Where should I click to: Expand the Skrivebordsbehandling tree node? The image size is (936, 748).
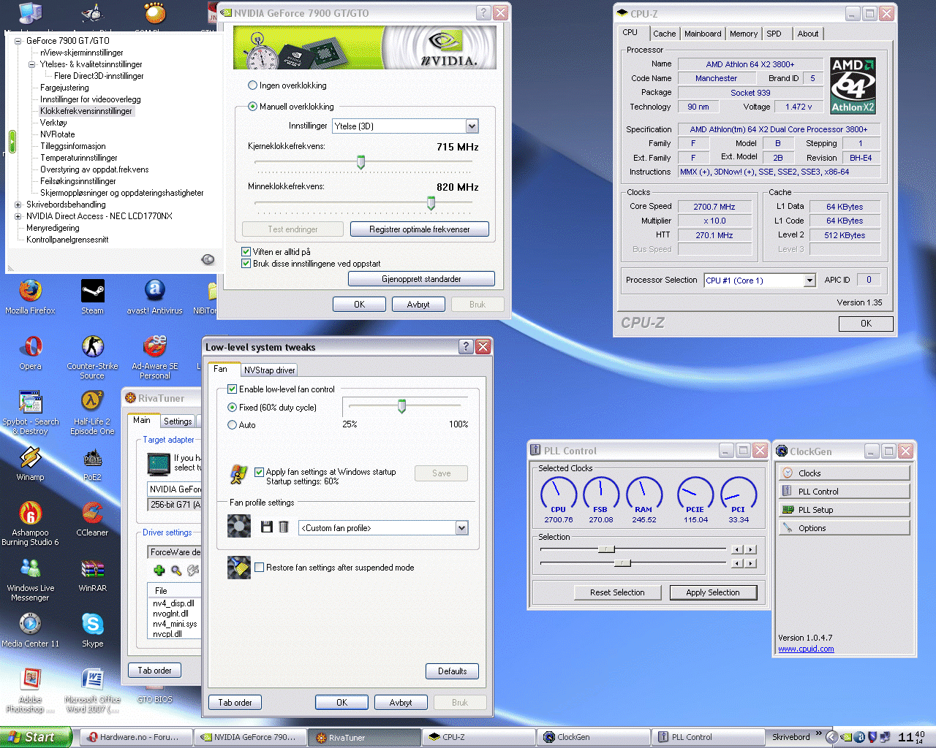pyautogui.click(x=18, y=205)
